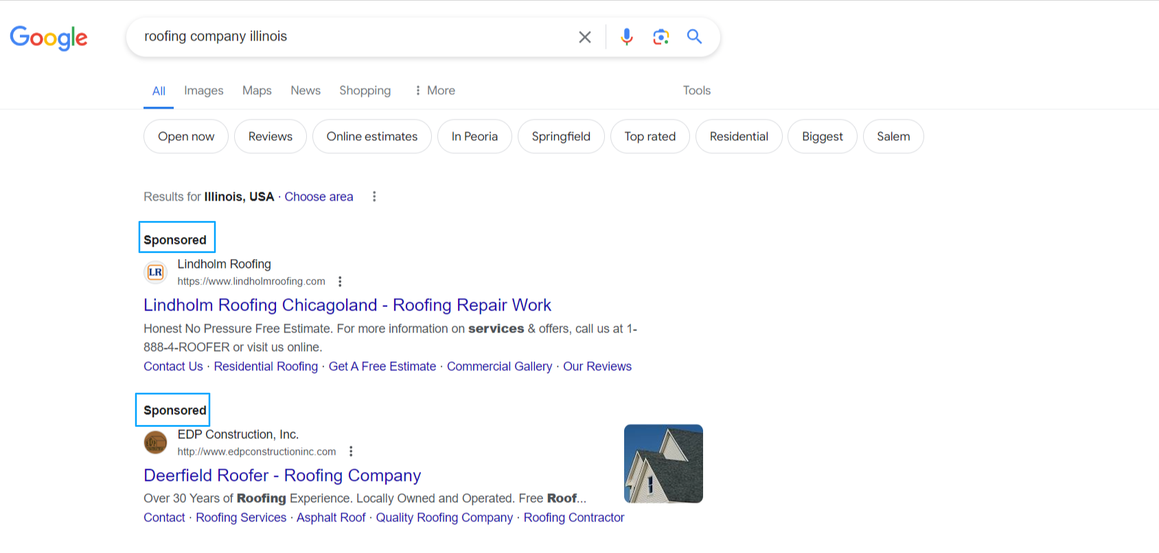Click the http://www.edpconstructioninc.com URL text

(x=257, y=451)
